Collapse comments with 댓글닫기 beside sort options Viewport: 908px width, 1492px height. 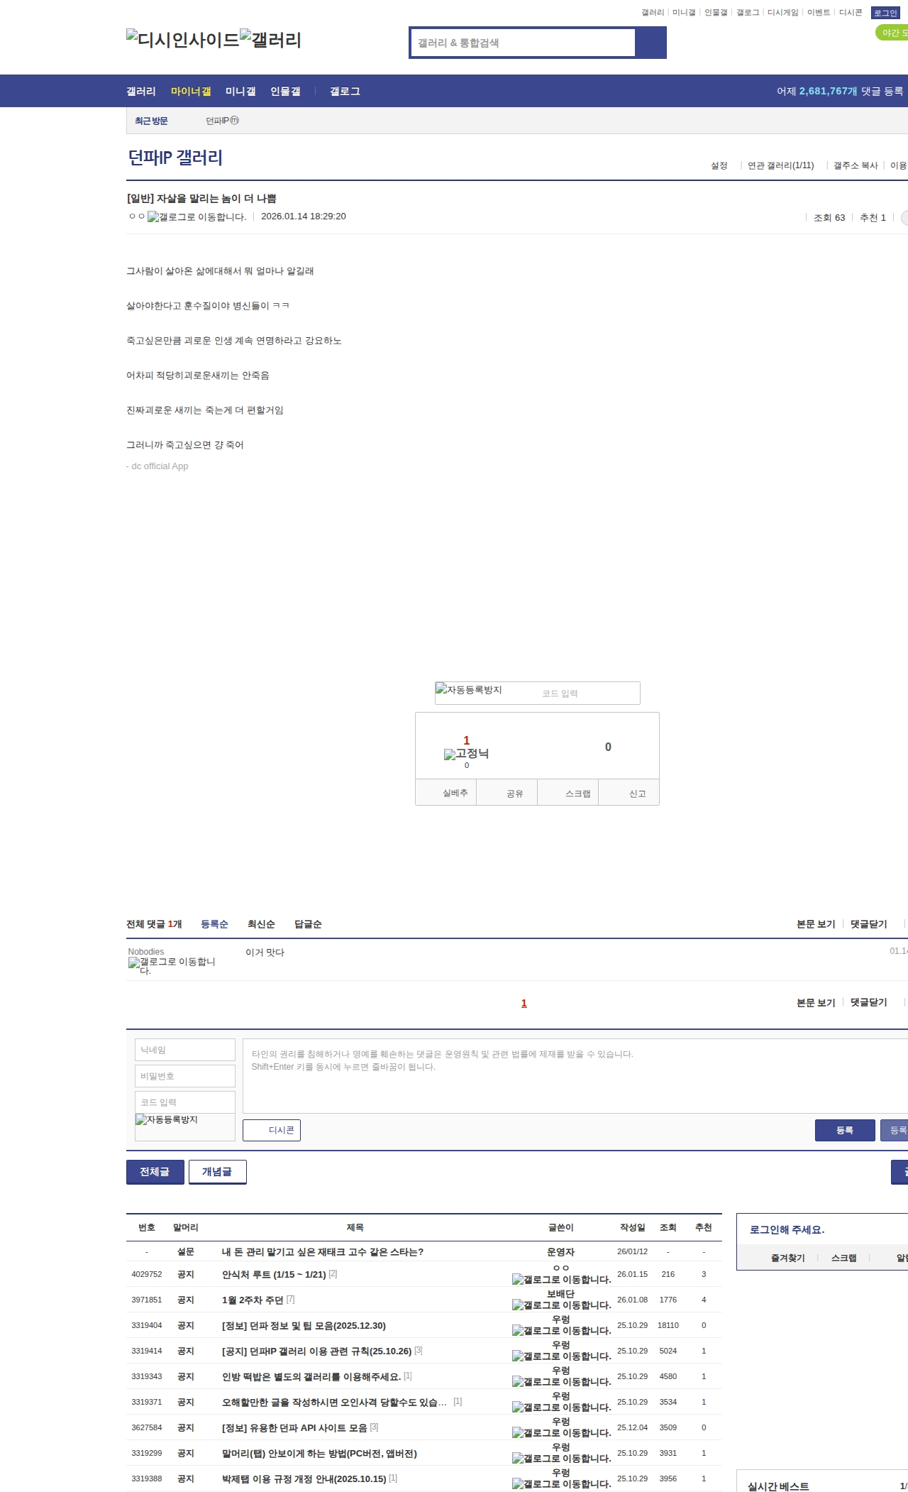[869, 924]
